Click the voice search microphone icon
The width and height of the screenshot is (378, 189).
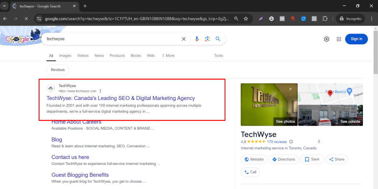(x=197, y=39)
